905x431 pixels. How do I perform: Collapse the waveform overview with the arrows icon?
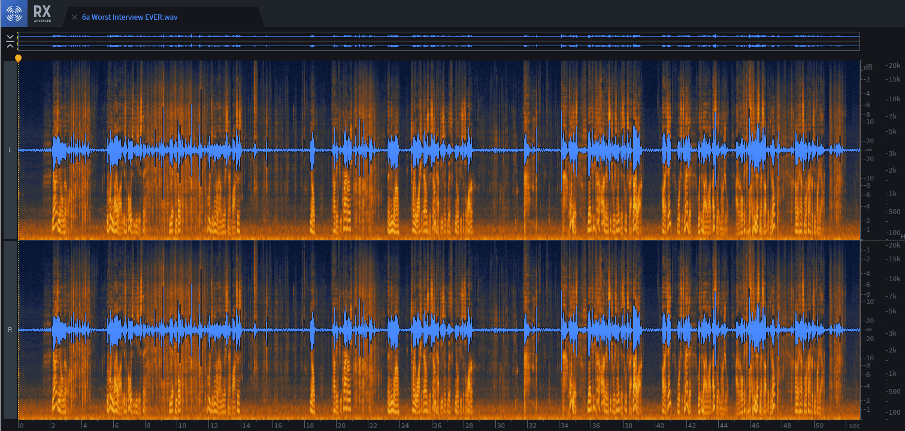[10, 41]
